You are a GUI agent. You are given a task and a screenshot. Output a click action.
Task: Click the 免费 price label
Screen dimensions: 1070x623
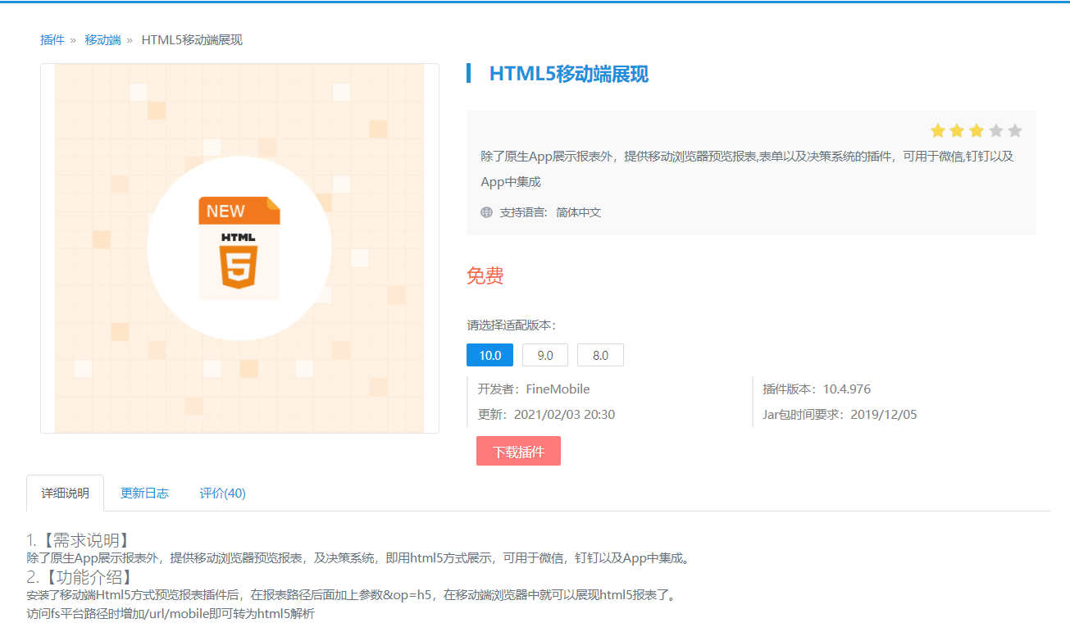click(x=485, y=276)
